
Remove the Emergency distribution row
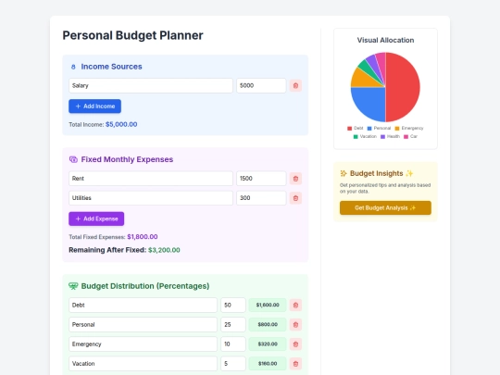295,344
